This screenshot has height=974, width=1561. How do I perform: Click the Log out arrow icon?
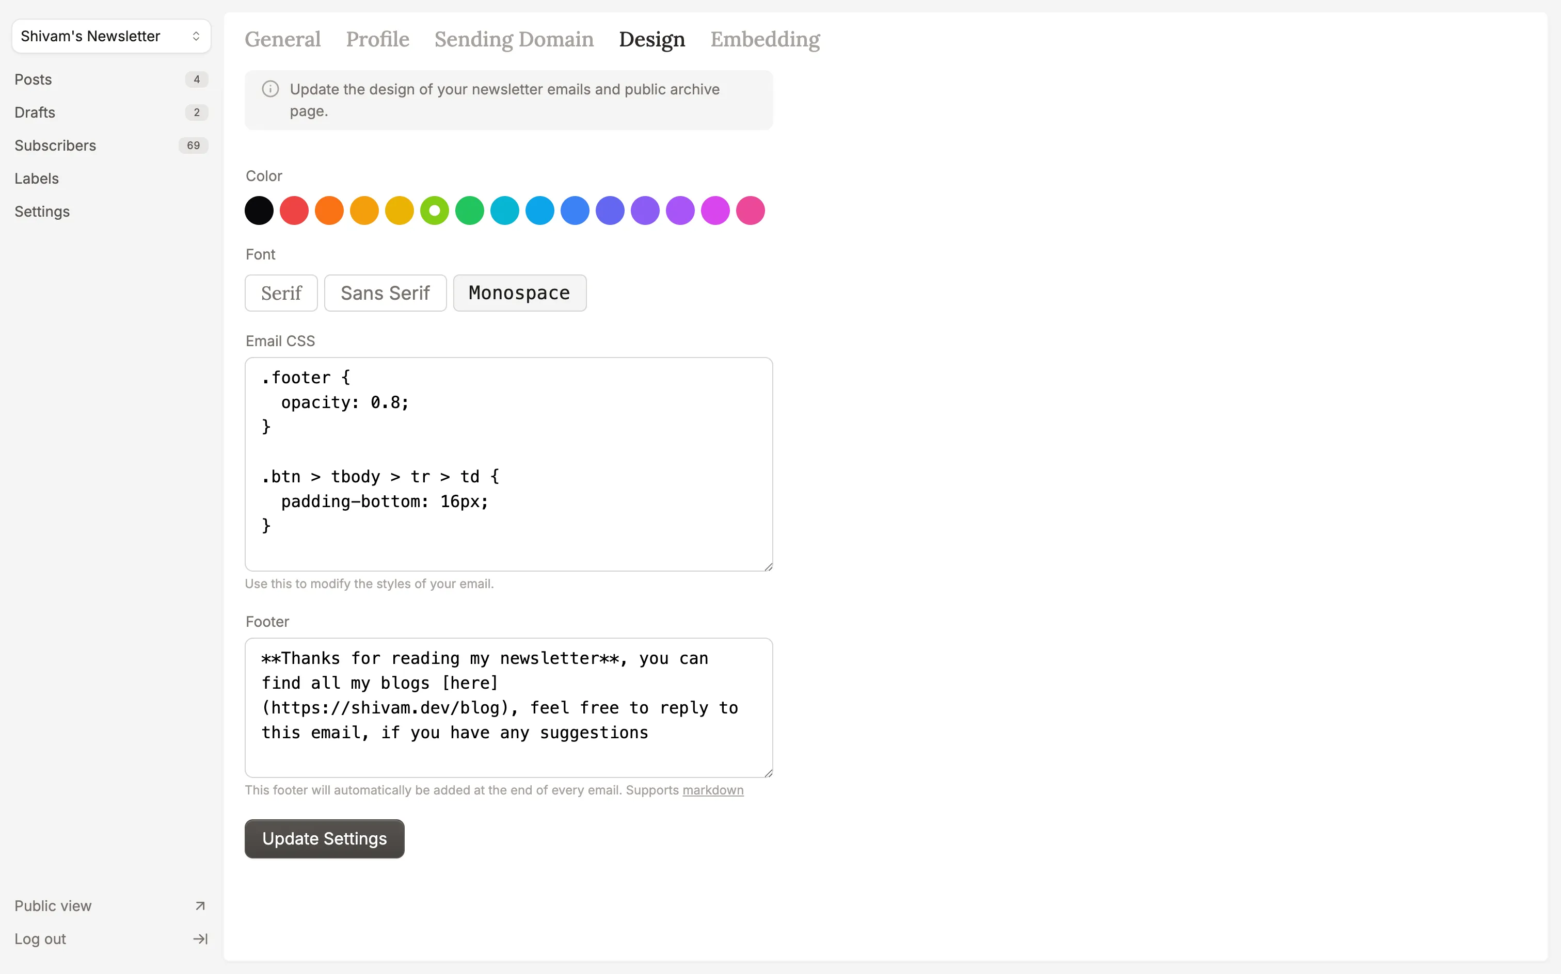pyautogui.click(x=200, y=938)
